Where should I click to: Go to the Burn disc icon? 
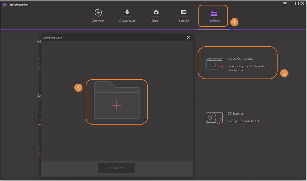click(156, 13)
